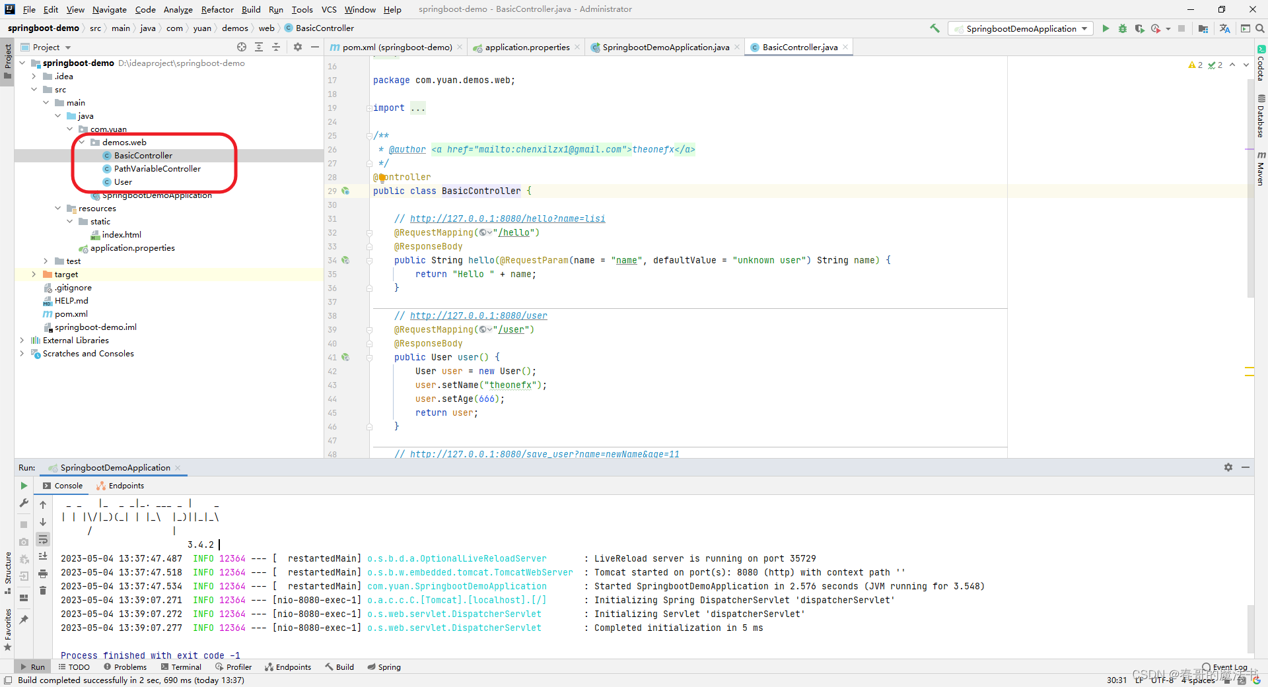Click the Run panel layout icon
This screenshot has height=687, width=1268.
(24, 598)
